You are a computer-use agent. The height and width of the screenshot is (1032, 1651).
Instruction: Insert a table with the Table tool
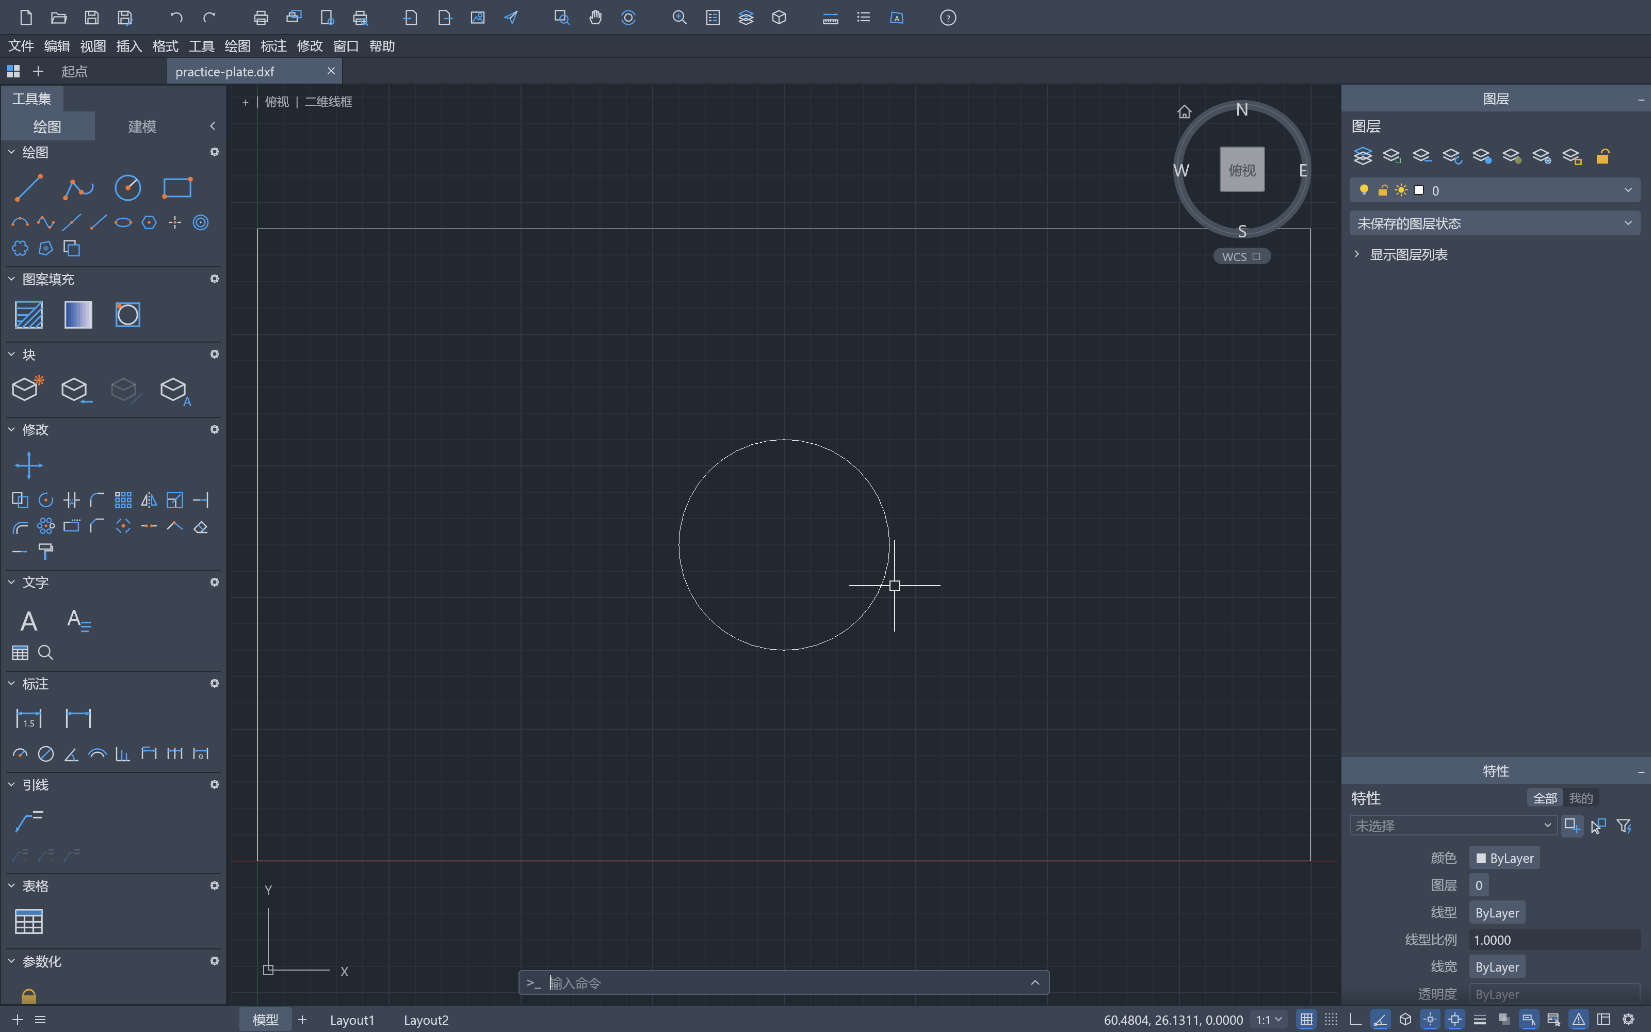[x=29, y=922]
